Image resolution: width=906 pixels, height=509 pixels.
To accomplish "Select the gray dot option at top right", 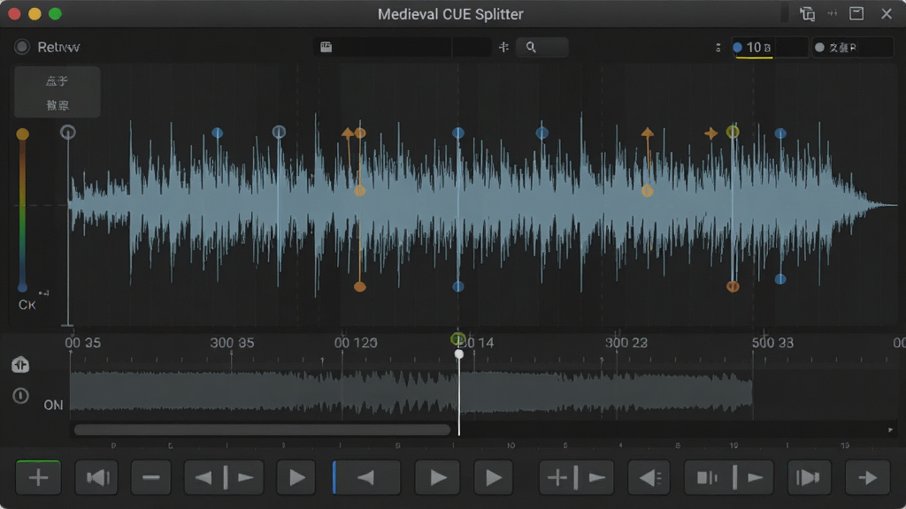I will click(852, 48).
